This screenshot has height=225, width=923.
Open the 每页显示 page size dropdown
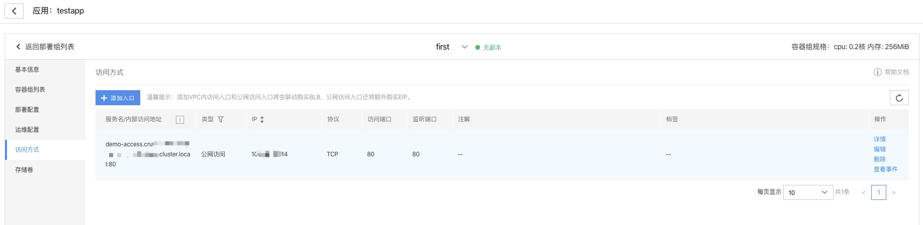(808, 192)
